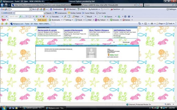Expand the Page menu dropdown

161,23
